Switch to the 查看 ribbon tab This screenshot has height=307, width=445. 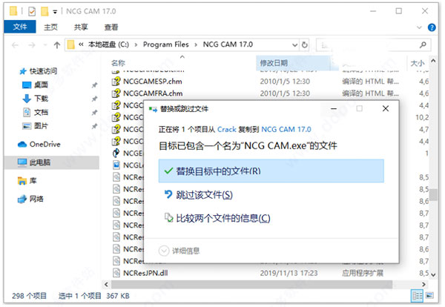pos(111,27)
